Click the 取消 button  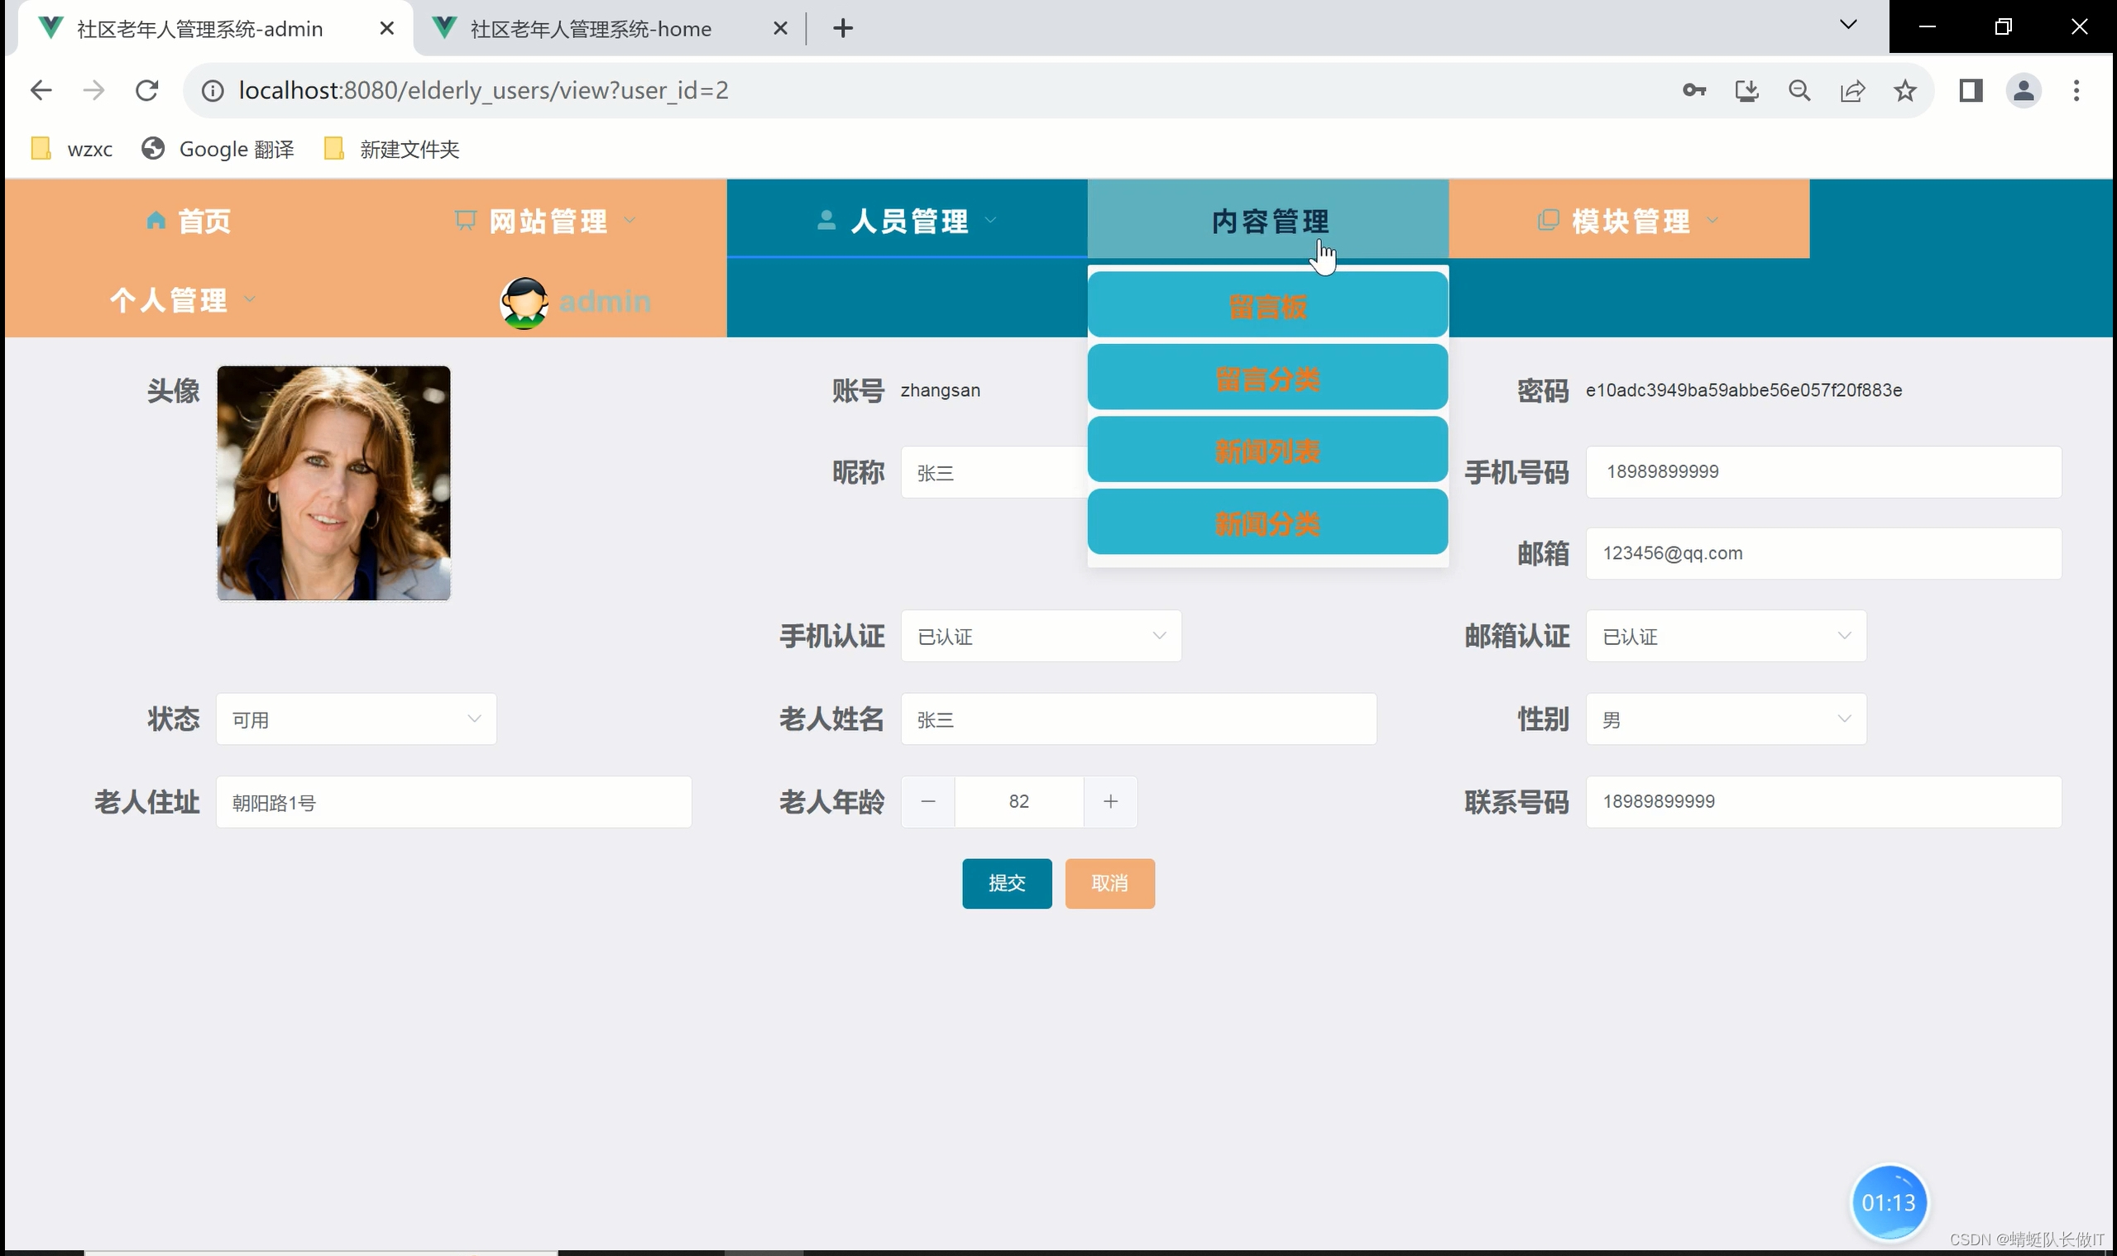(1109, 884)
